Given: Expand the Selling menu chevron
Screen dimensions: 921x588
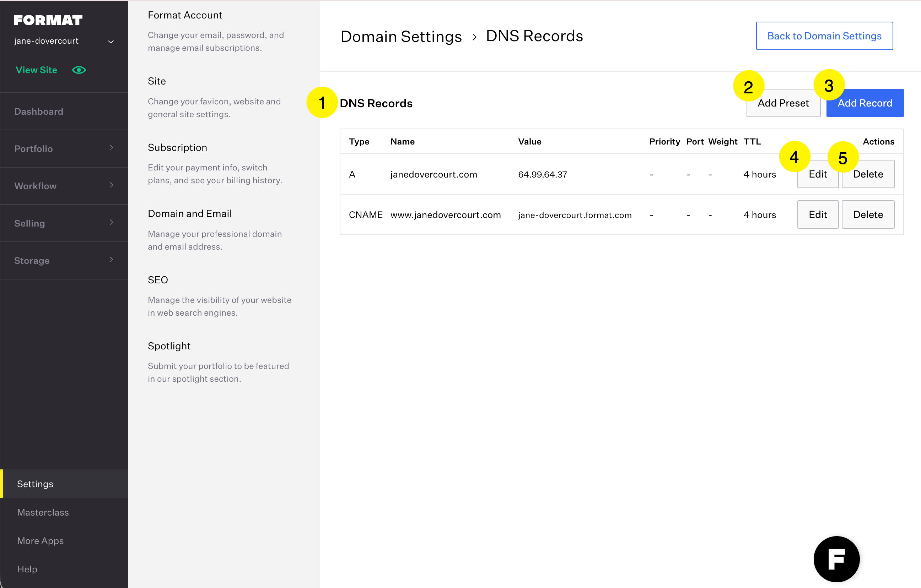Looking at the screenshot, I should [x=111, y=223].
